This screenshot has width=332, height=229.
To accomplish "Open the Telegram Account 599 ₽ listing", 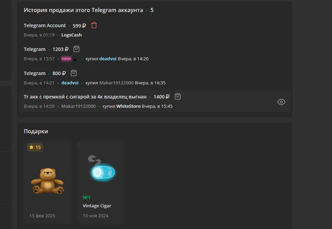I will pos(45,25).
